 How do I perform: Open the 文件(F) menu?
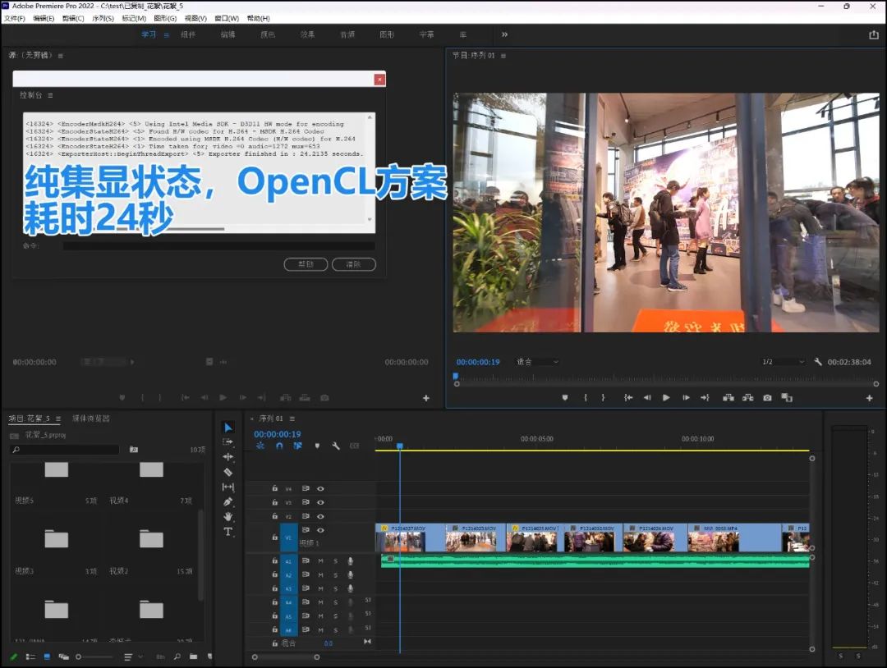[15, 18]
